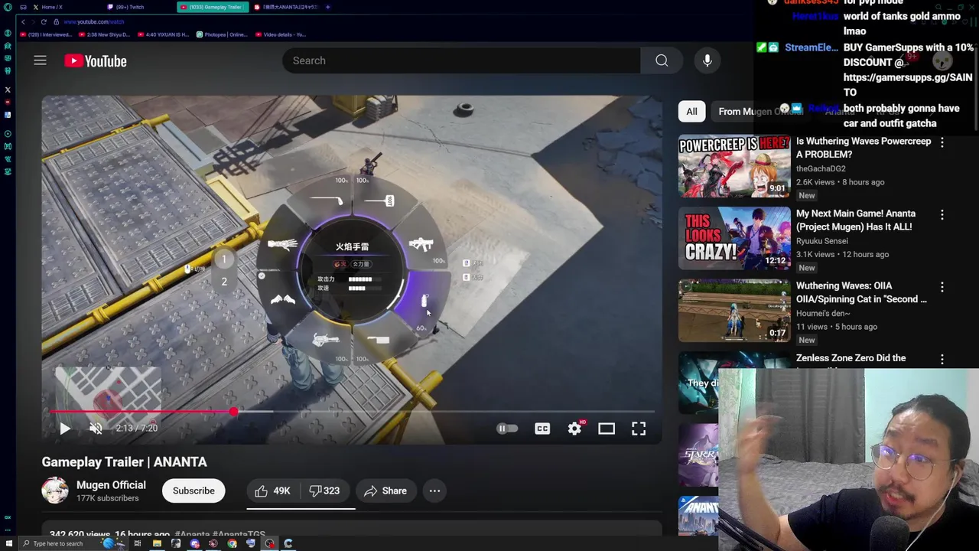Open X in the browser sidebar
The height and width of the screenshot is (551, 979).
pyautogui.click(x=8, y=90)
